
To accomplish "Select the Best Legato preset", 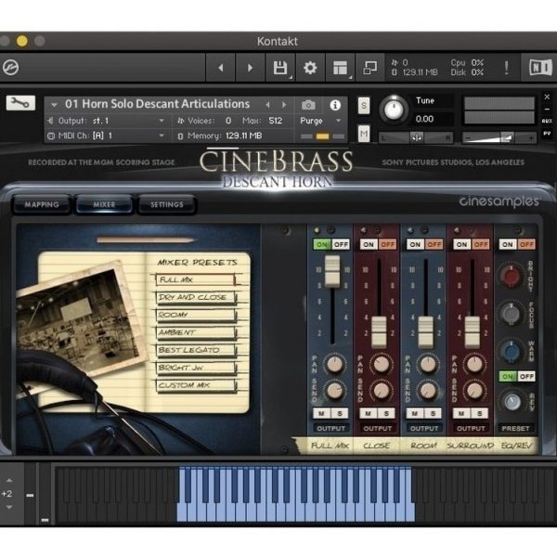I will (195, 350).
